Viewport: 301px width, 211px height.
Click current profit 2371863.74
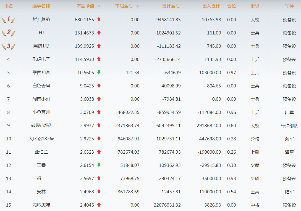coord(127,125)
